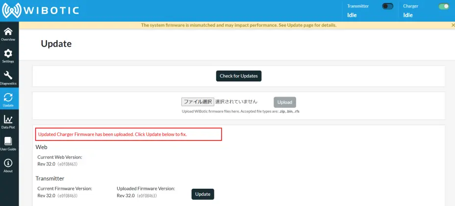Open the Data Plot chart icon
The height and width of the screenshot is (206, 455).
(8, 120)
